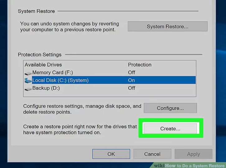Click the Off status for Memory Card
This screenshot has height=168, width=226.
pos(132,72)
